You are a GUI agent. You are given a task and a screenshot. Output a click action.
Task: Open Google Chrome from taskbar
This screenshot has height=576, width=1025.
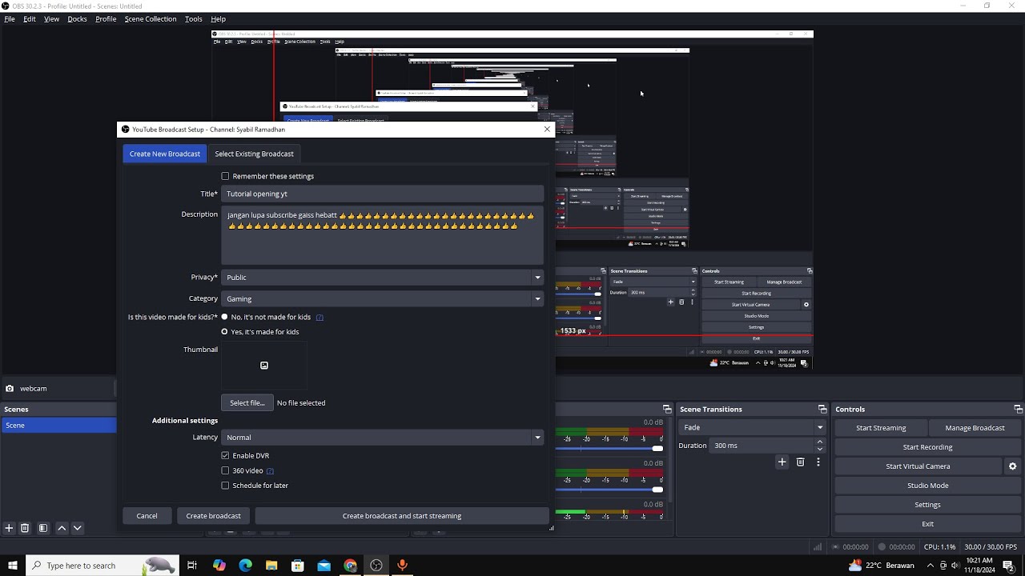click(x=350, y=566)
